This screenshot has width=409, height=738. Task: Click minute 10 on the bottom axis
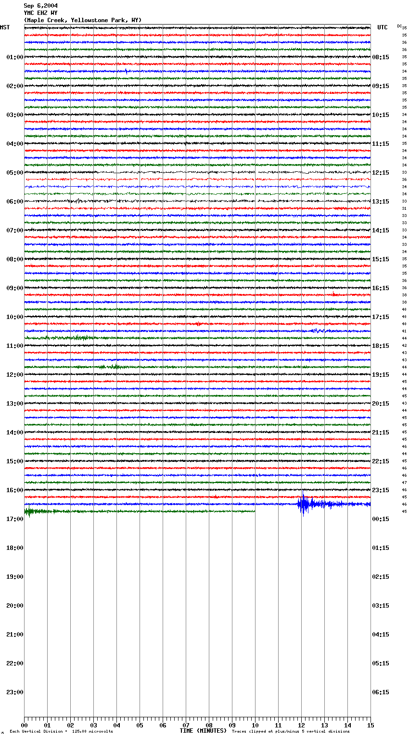pos(255,725)
